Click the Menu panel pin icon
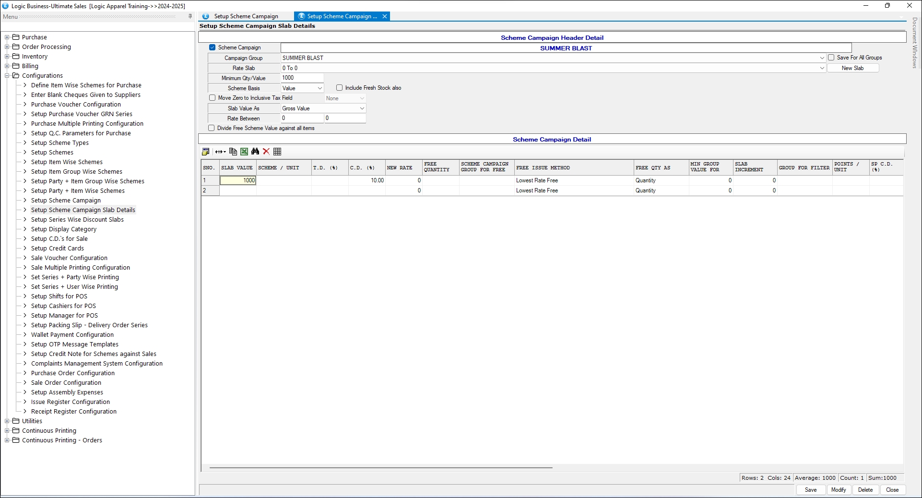The width and height of the screenshot is (922, 498). (190, 16)
